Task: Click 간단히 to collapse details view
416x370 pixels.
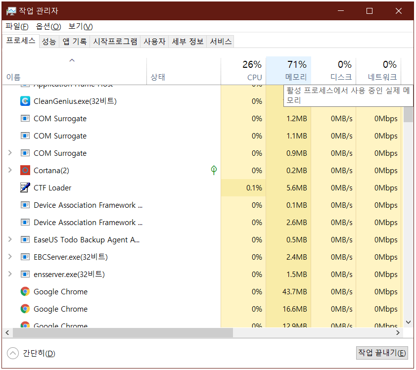Action: [31, 353]
